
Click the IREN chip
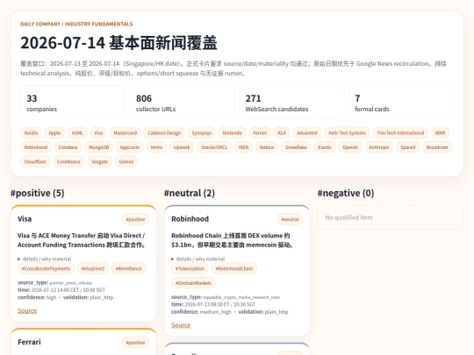point(243,147)
